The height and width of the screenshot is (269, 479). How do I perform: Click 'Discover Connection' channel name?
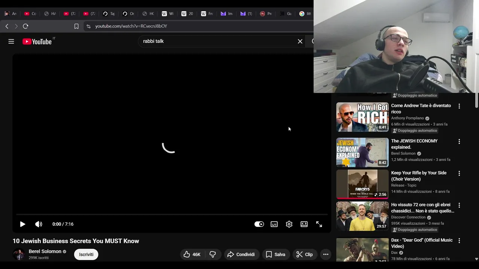click(408, 217)
